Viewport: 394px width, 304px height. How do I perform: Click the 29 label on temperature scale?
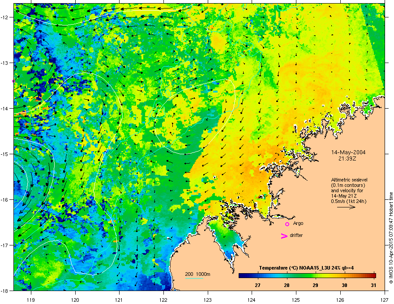tap(315, 285)
